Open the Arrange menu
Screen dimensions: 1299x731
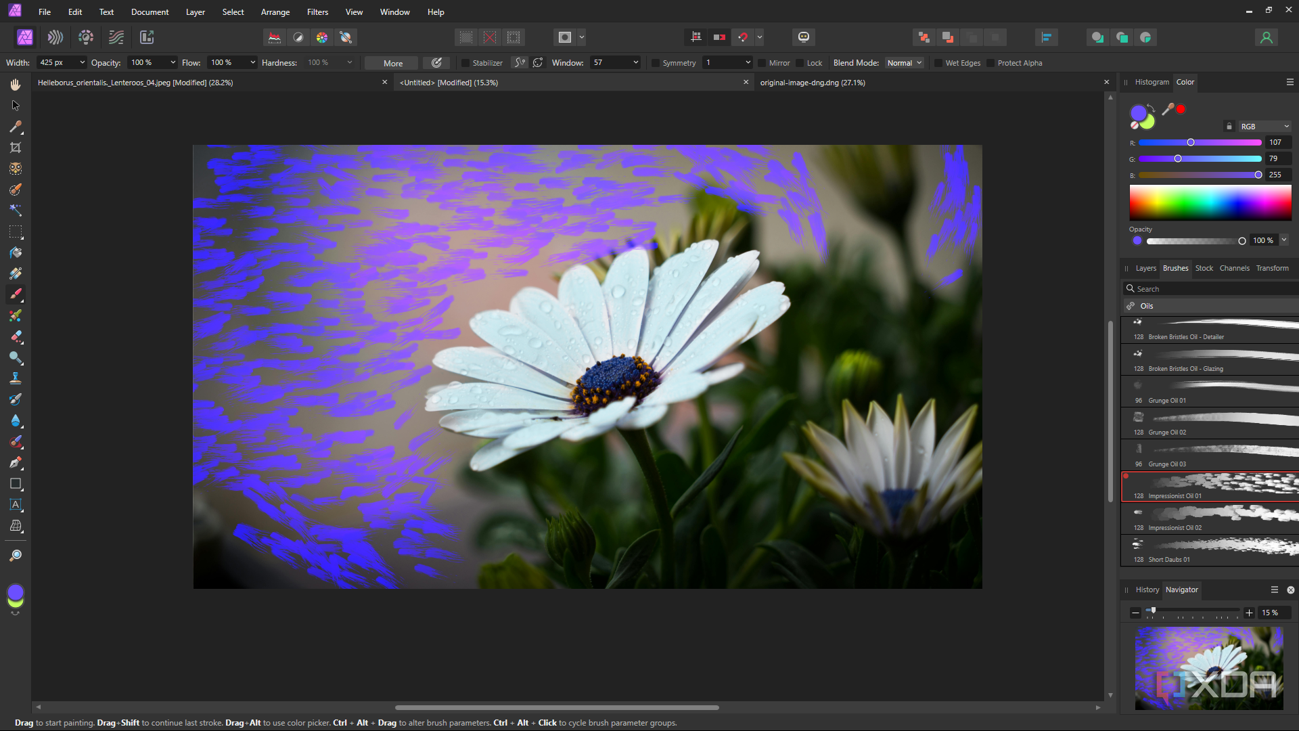275,12
